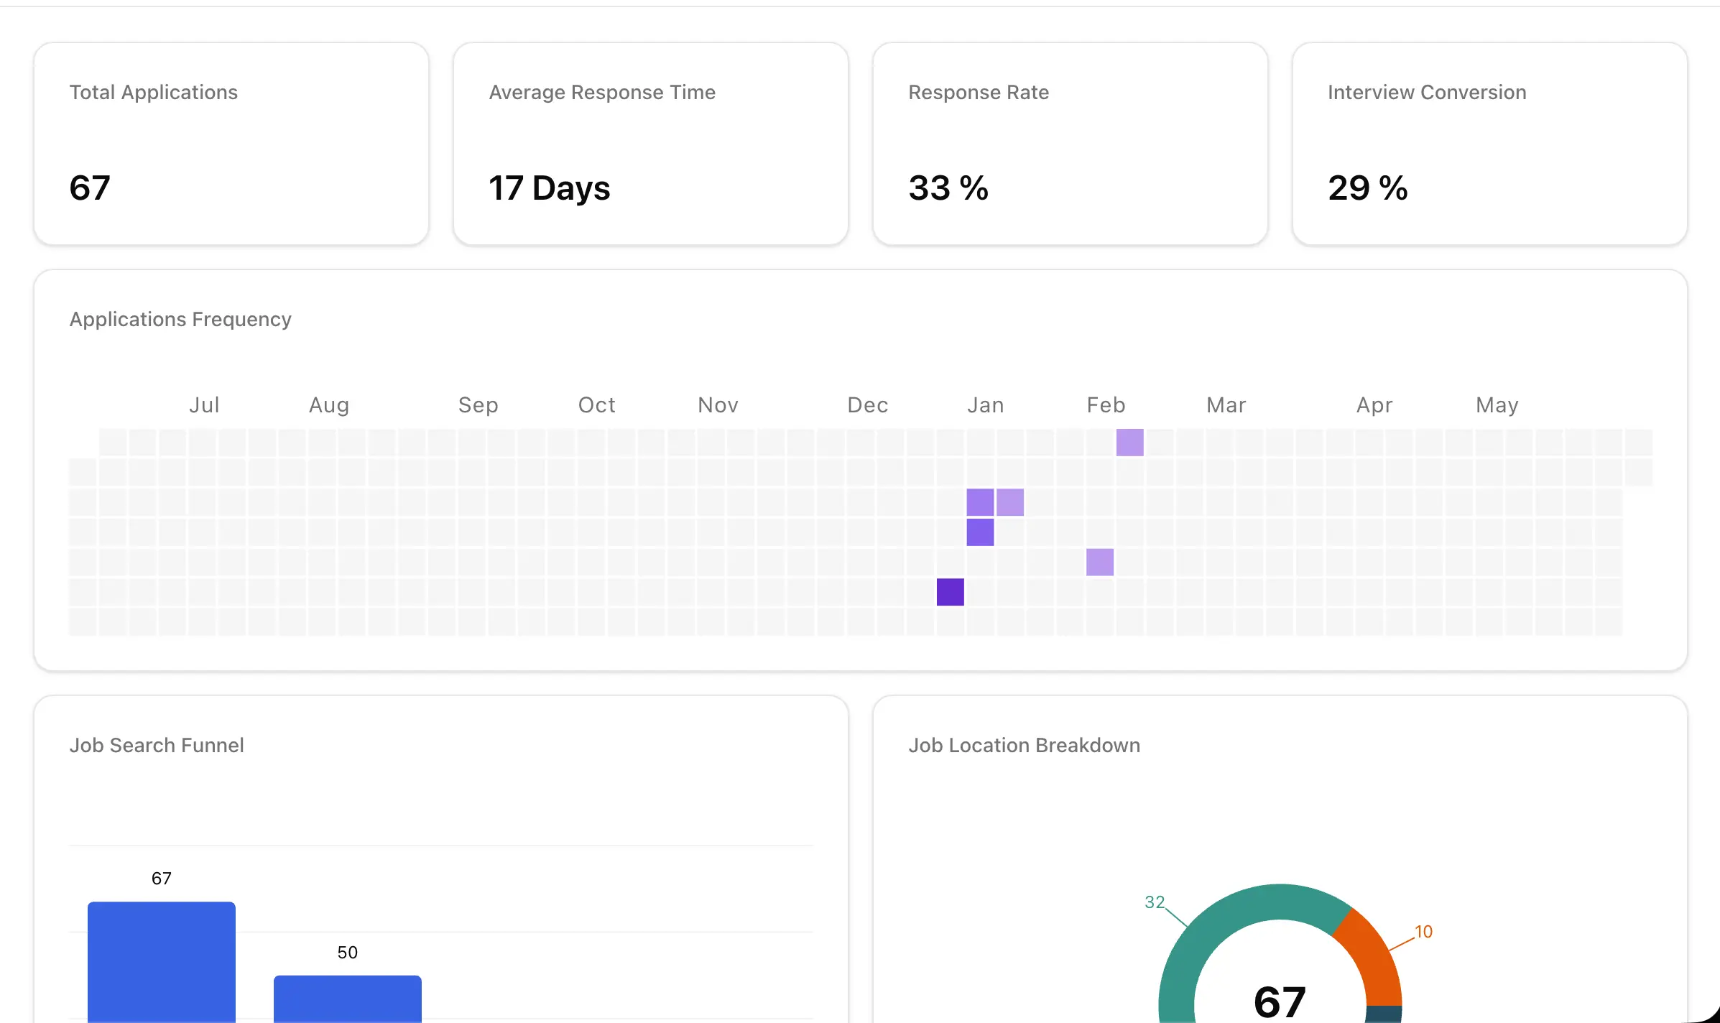
Task: Click the Jul month label
Action: (204, 405)
